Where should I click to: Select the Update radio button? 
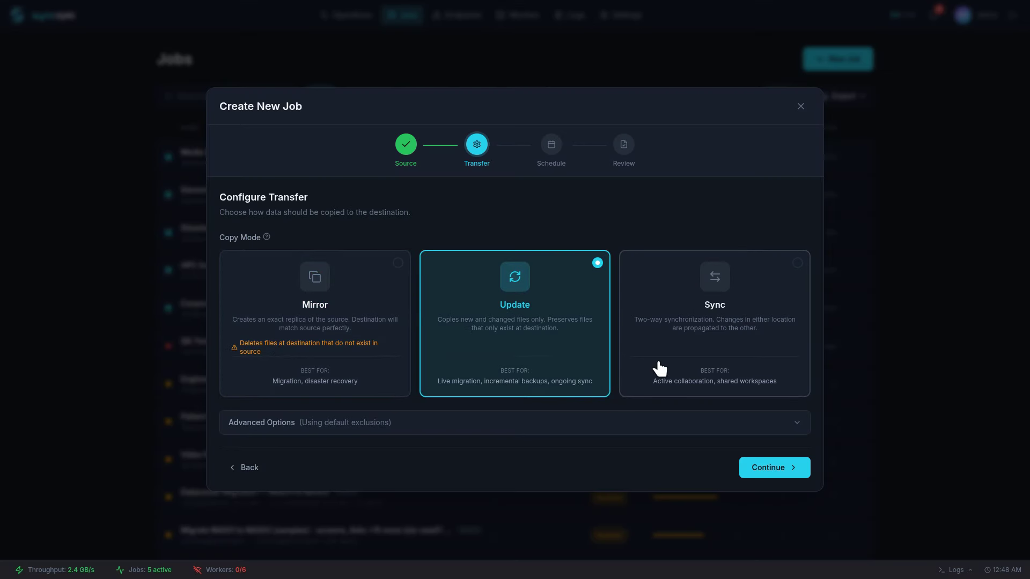click(x=597, y=263)
